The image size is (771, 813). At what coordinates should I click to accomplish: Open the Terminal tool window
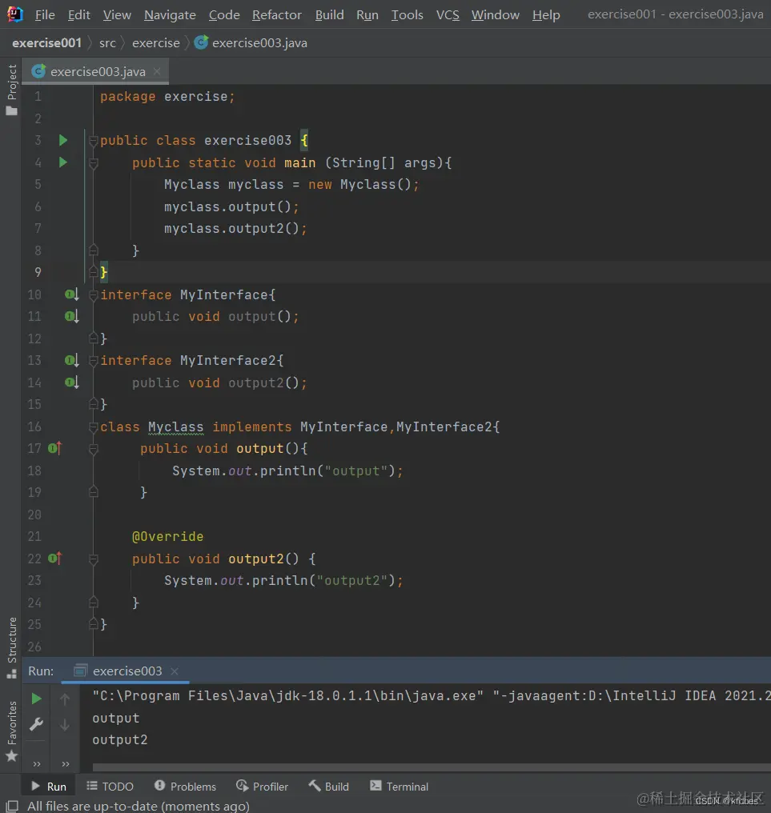tap(399, 787)
